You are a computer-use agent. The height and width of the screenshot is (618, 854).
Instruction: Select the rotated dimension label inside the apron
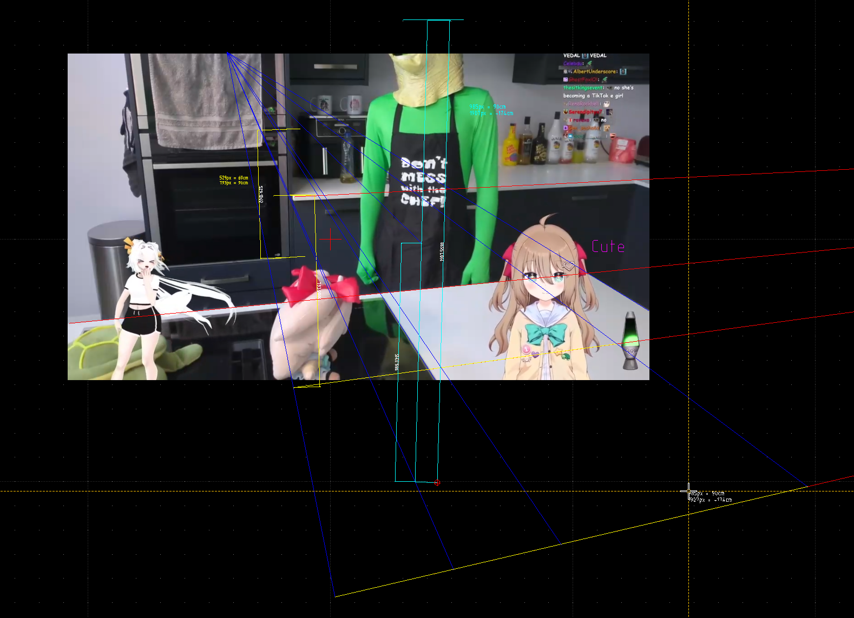point(442,251)
